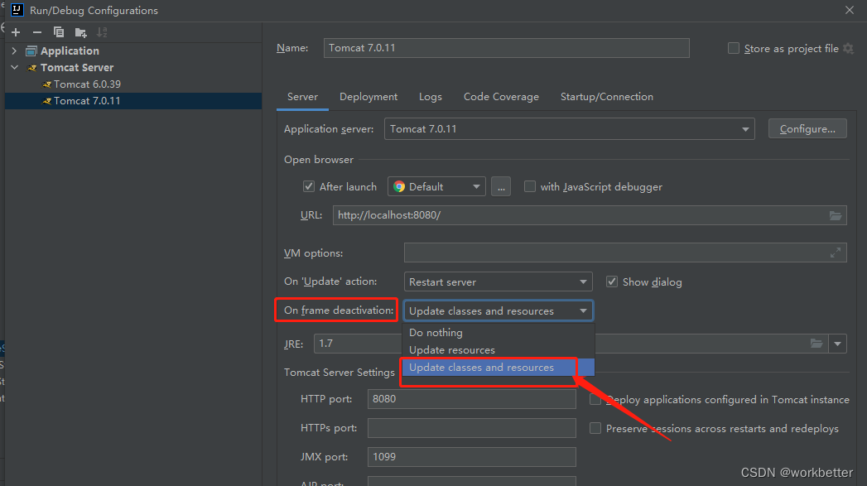Select the Tomcat 6.0.39 configuration
This screenshot has width=867, height=486.
click(x=133, y=84)
